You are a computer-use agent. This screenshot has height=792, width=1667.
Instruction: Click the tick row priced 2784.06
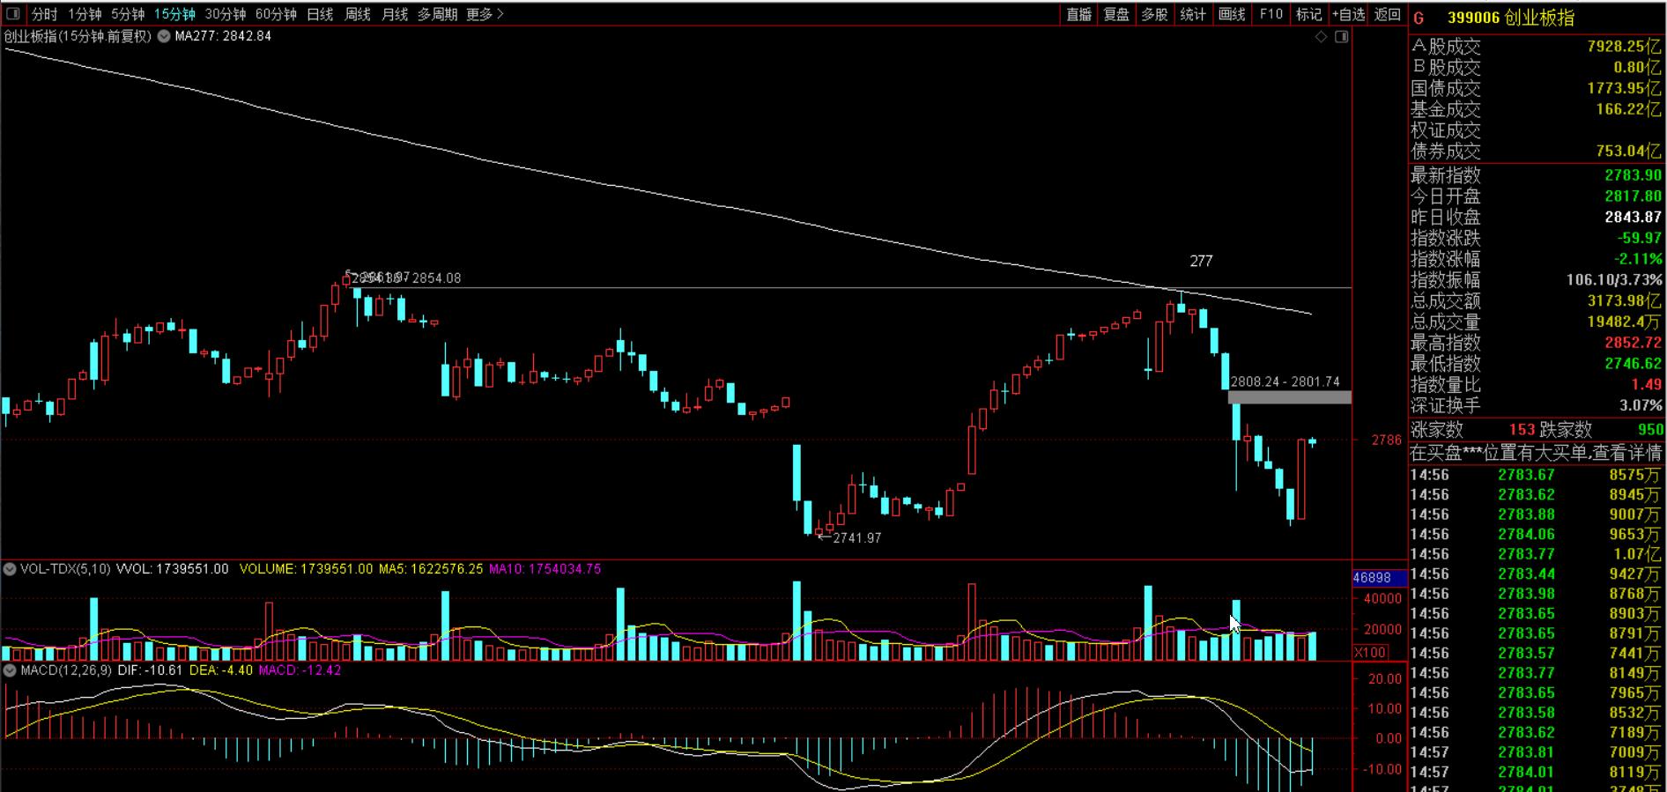[1536, 534]
